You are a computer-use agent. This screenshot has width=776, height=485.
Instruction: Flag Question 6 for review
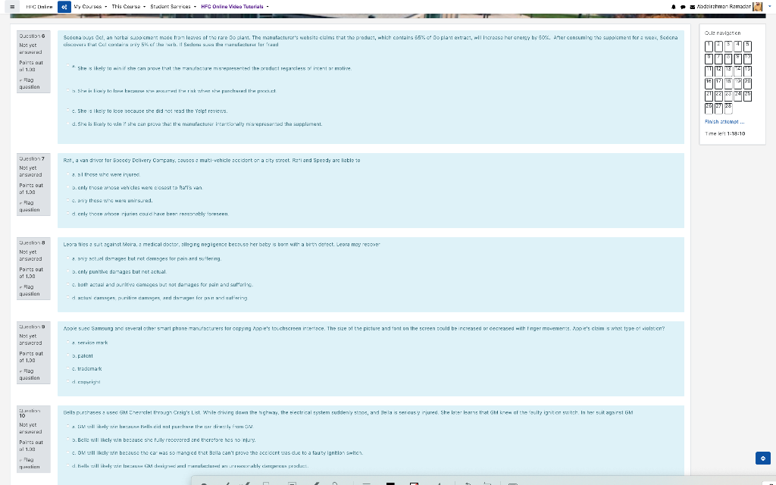click(30, 83)
